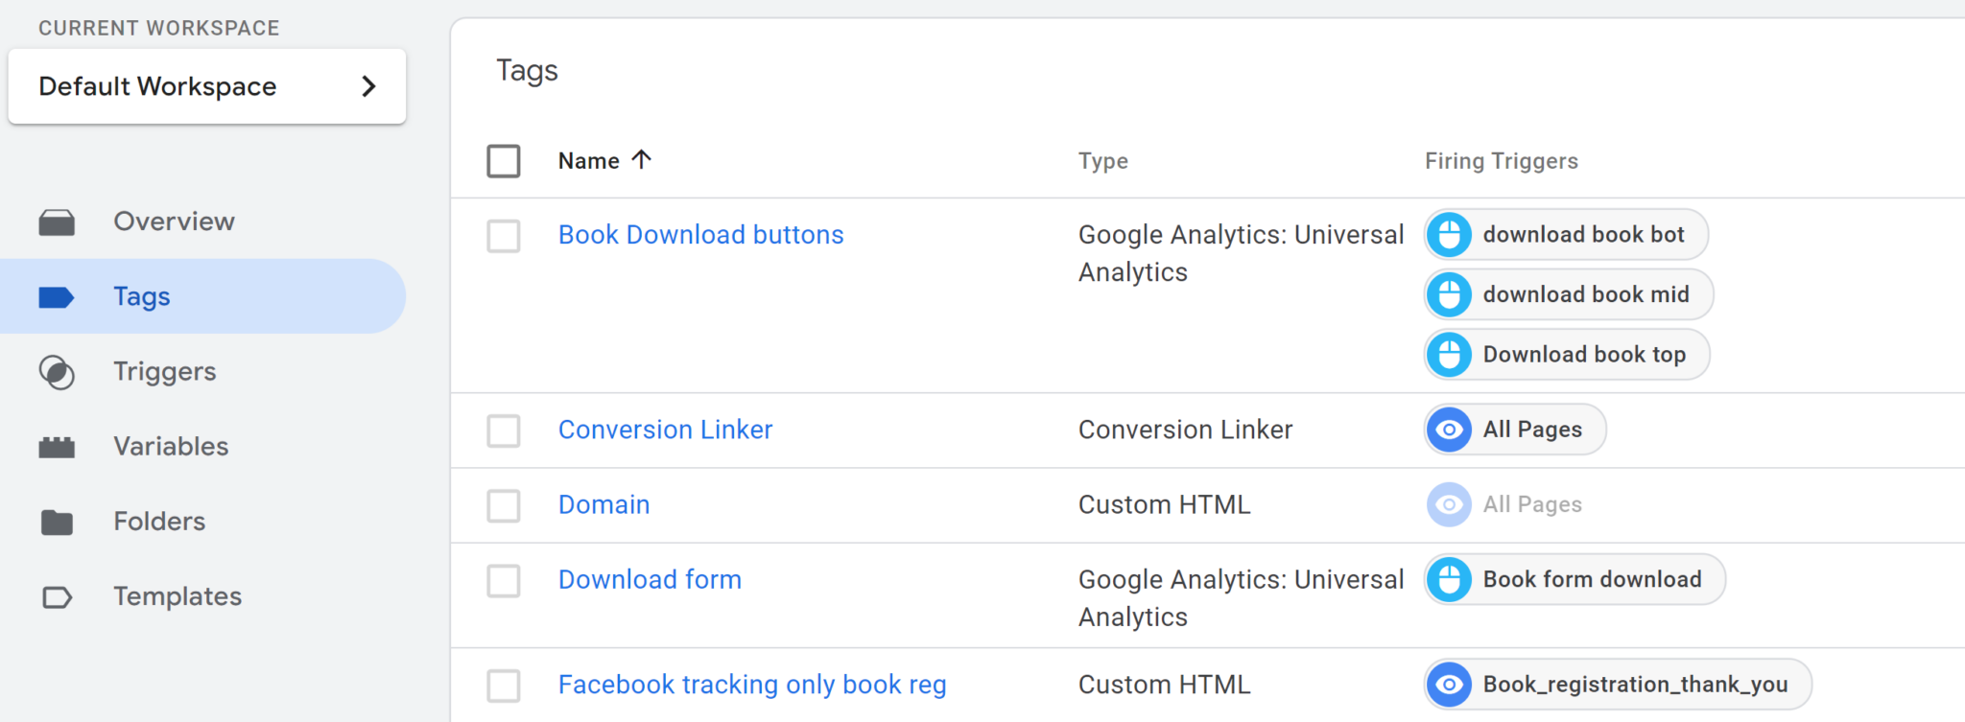This screenshot has height=722, width=1965.
Task: Open the Templates section
Action: click(x=178, y=596)
